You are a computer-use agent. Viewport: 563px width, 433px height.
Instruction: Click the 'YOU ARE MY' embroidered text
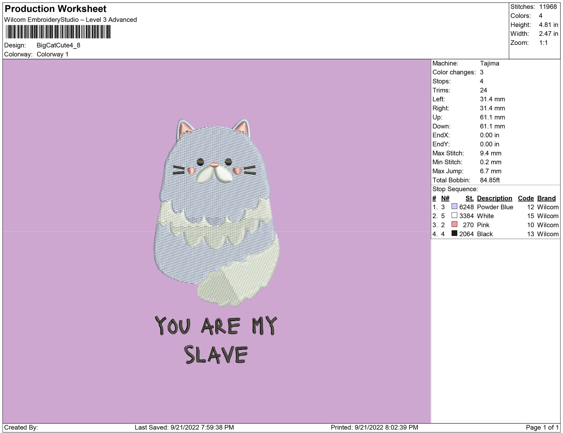click(x=216, y=326)
